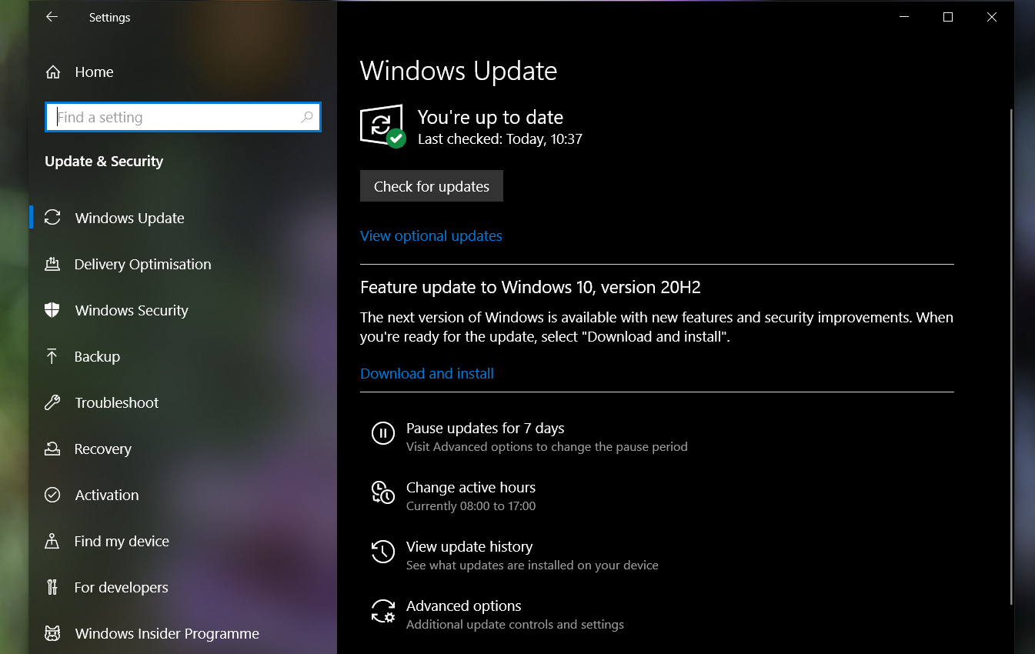
Task: Open Advanced options
Action: pos(464,606)
